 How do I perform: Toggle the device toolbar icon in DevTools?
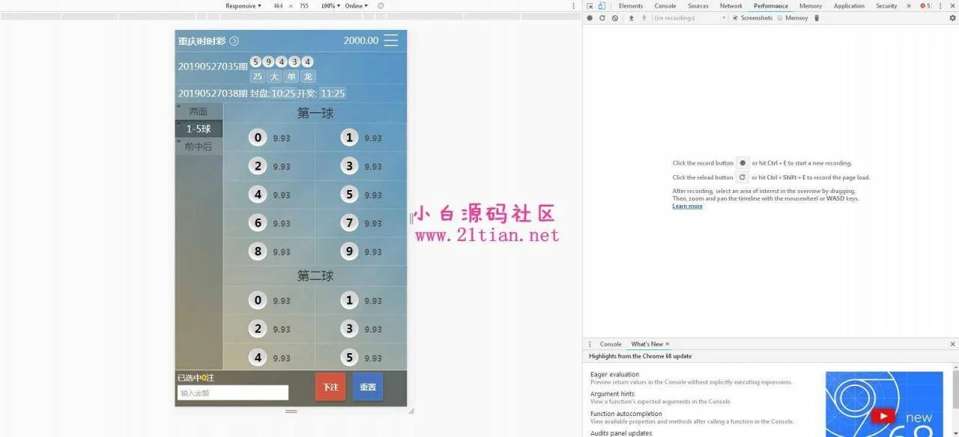pyautogui.click(x=602, y=6)
